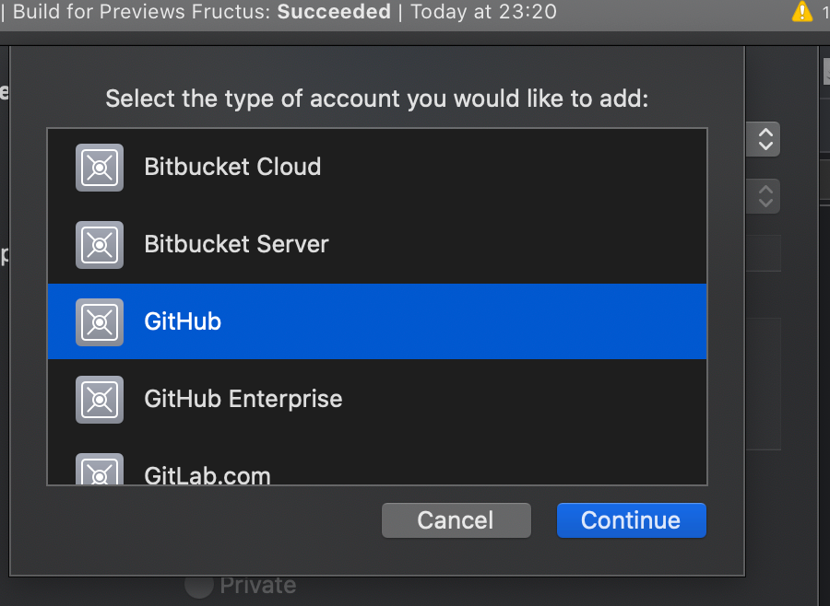Click the Bitbucket Server account icon
Image resolution: width=830 pixels, height=606 pixels.
click(x=100, y=245)
